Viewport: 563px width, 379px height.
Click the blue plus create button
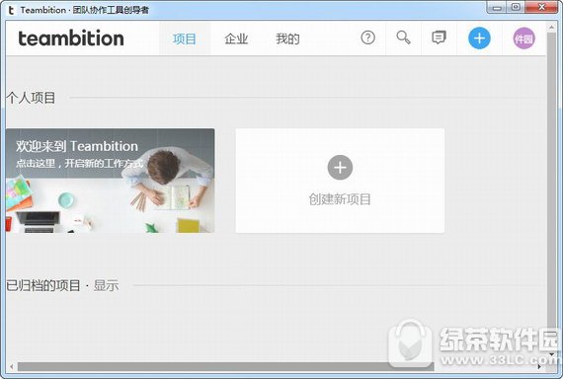(x=479, y=38)
